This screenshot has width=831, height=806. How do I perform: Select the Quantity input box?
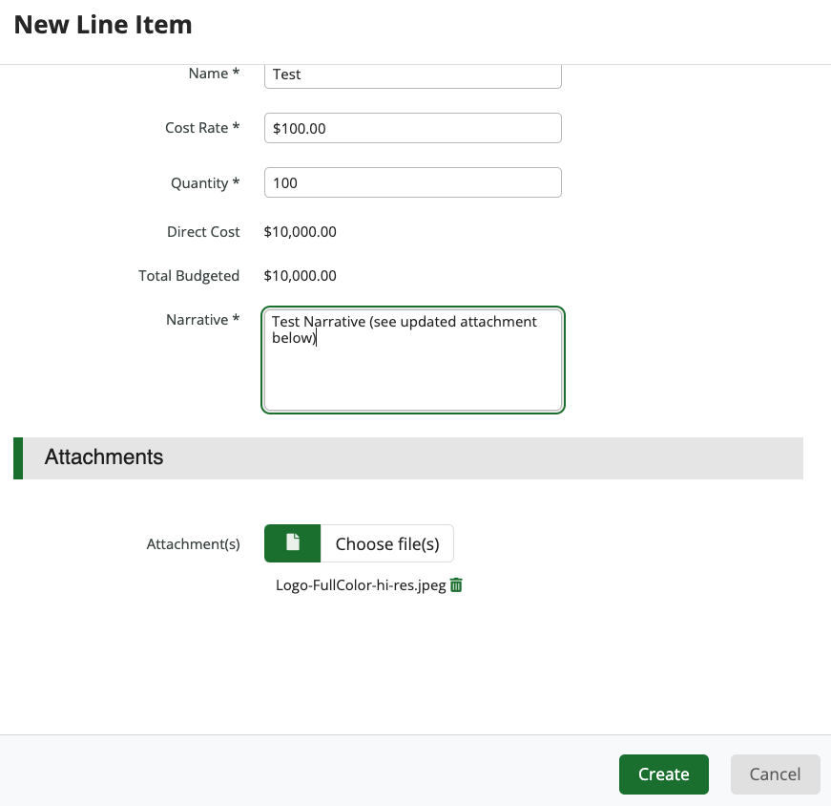[x=412, y=182]
